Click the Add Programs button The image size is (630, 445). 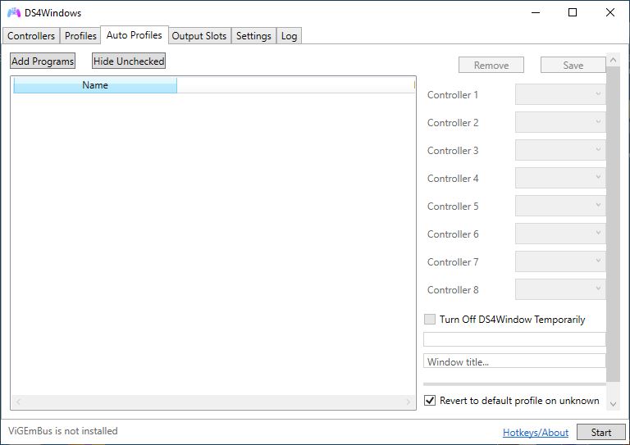43,61
